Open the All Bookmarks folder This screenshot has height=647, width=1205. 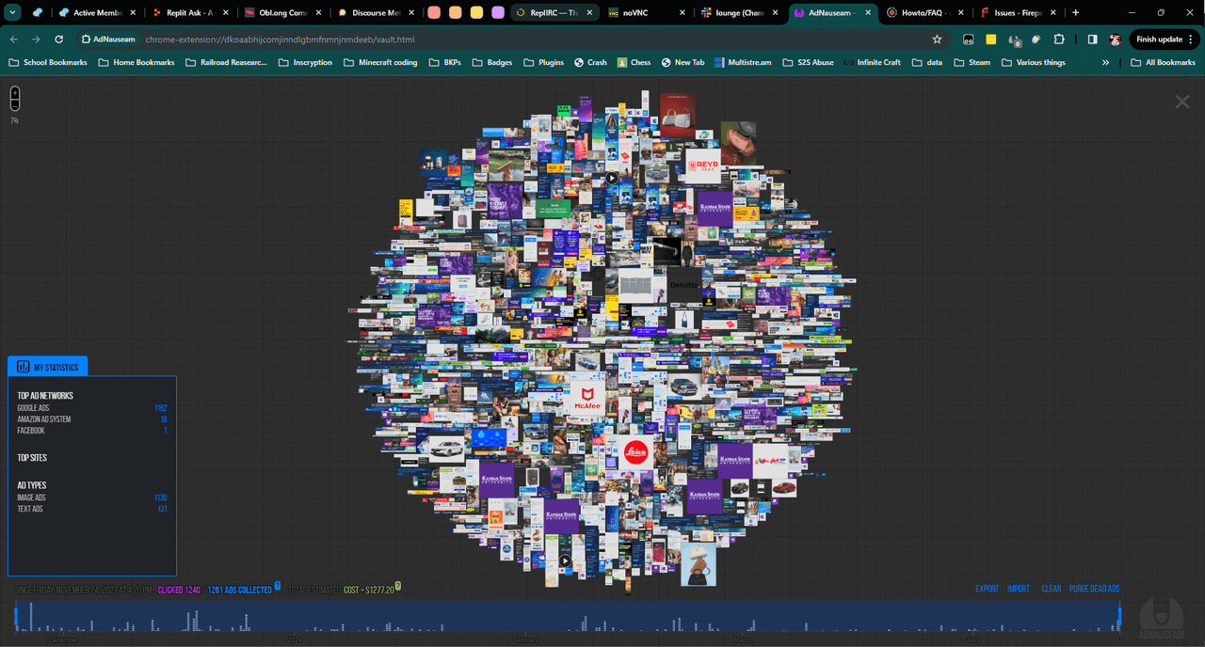tap(1163, 62)
